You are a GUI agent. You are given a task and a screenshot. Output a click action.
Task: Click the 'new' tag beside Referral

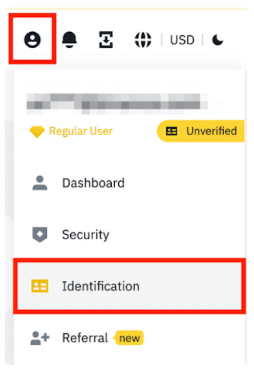pos(129,338)
